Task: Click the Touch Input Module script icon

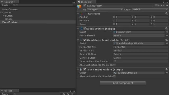Action: 81,69
